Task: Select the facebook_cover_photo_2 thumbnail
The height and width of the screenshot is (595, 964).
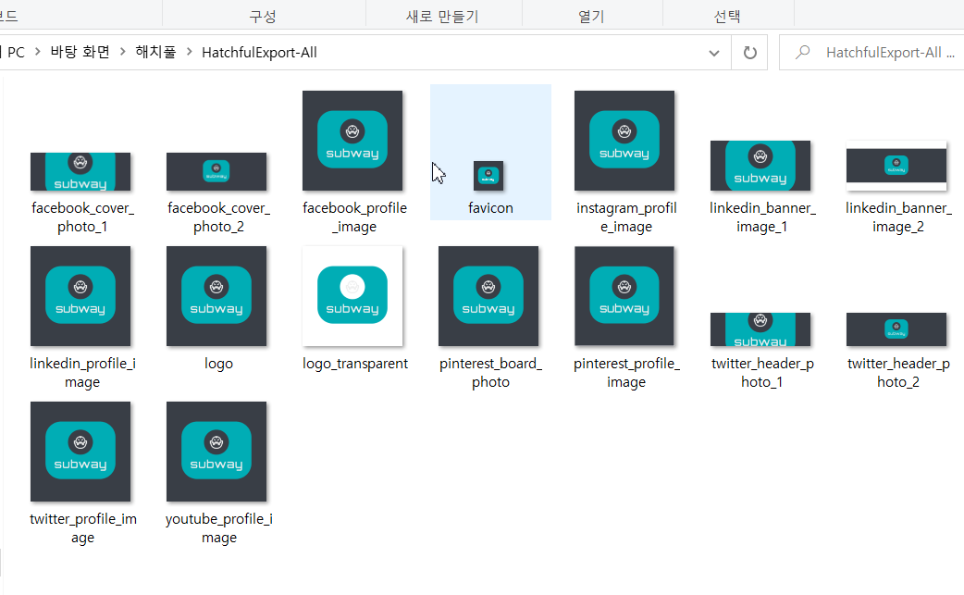Action: point(216,171)
